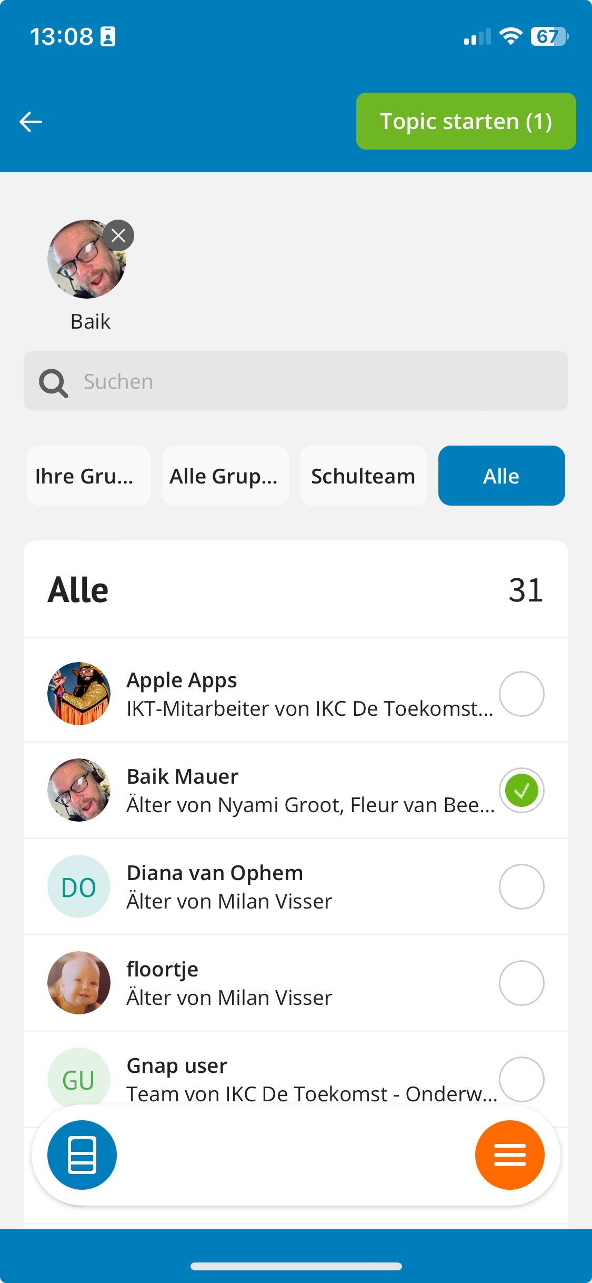Remove Baik from selected recipients

point(118,235)
